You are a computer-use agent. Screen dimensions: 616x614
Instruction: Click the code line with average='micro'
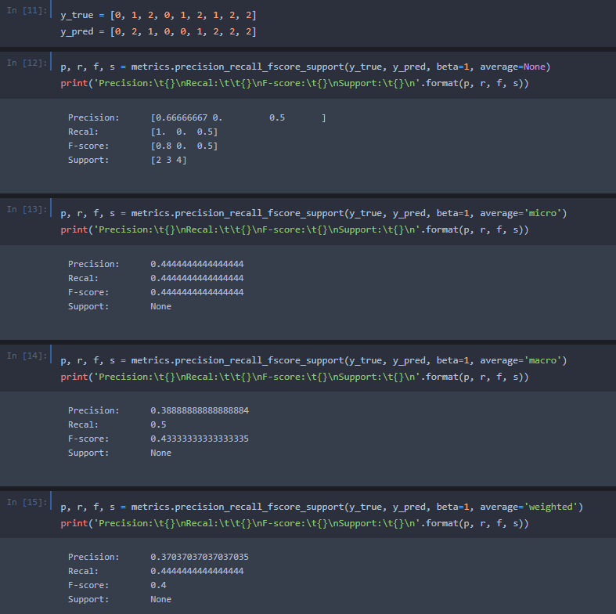tap(314, 214)
